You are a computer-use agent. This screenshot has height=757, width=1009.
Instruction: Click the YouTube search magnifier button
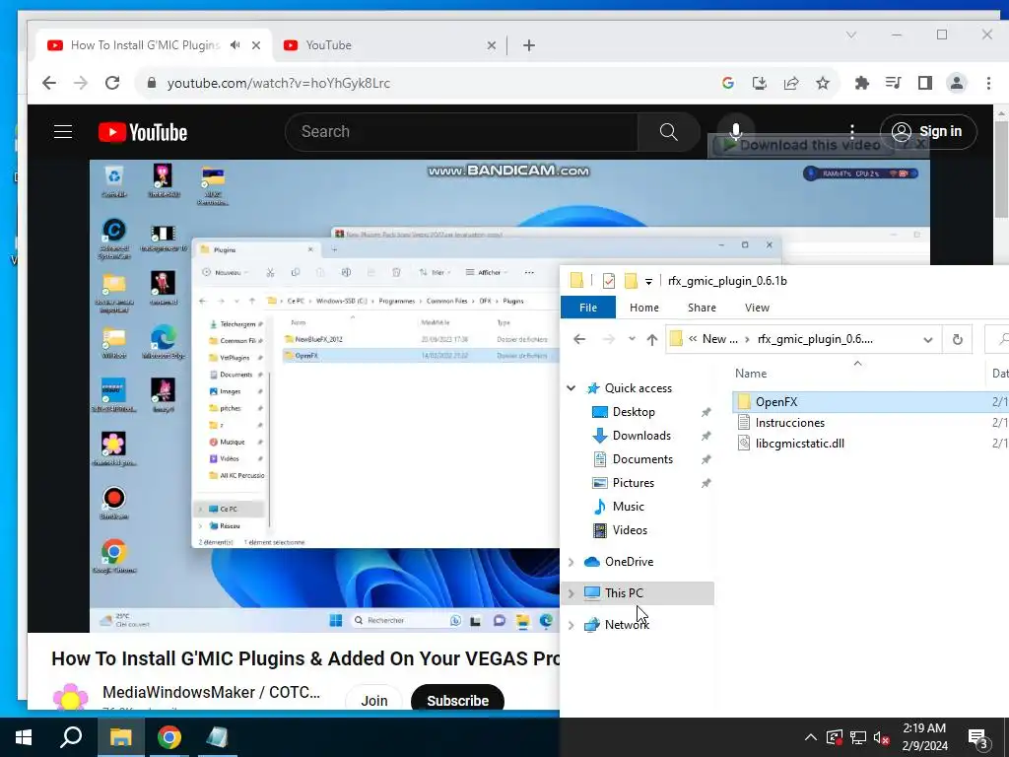tap(669, 132)
